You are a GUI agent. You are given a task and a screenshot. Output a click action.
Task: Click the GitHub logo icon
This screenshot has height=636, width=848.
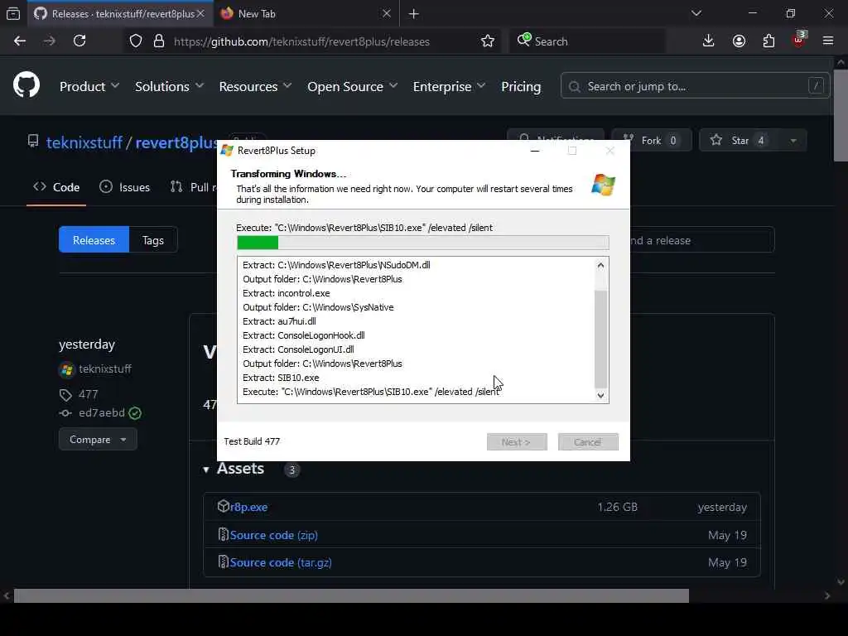[26, 85]
